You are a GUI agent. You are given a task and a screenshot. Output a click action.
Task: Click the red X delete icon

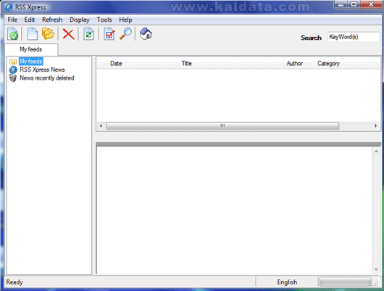68,34
